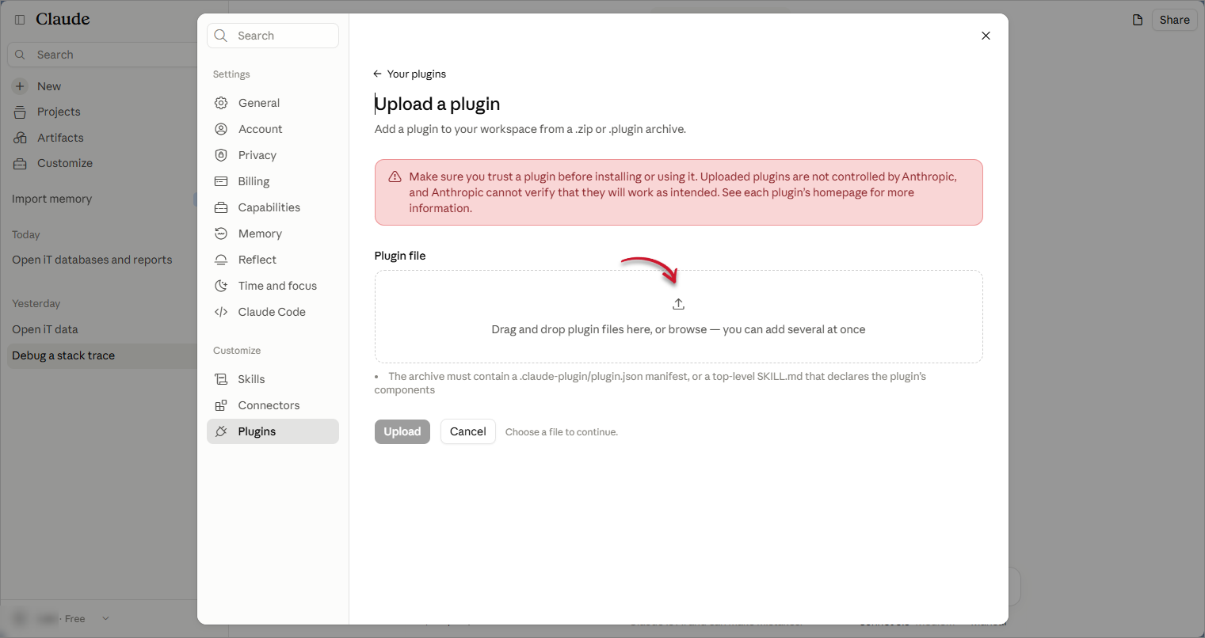Click the Plugins plug icon

221,431
